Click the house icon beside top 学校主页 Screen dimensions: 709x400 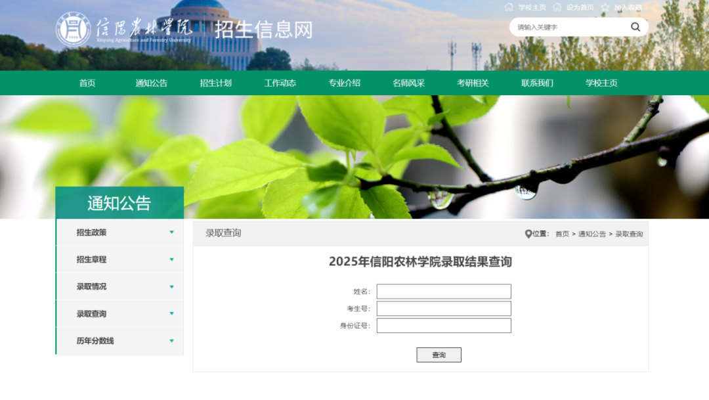[x=509, y=7]
